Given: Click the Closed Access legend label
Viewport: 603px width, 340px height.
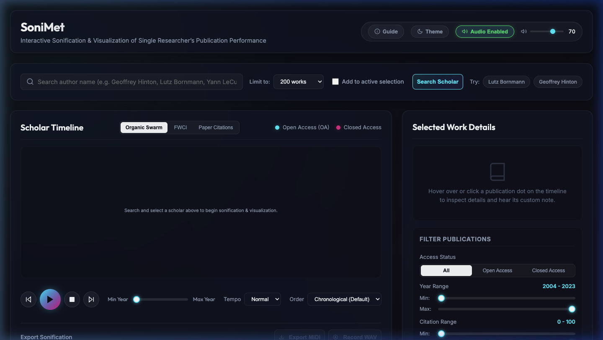Looking at the screenshot, I should (x=363, y=128).
